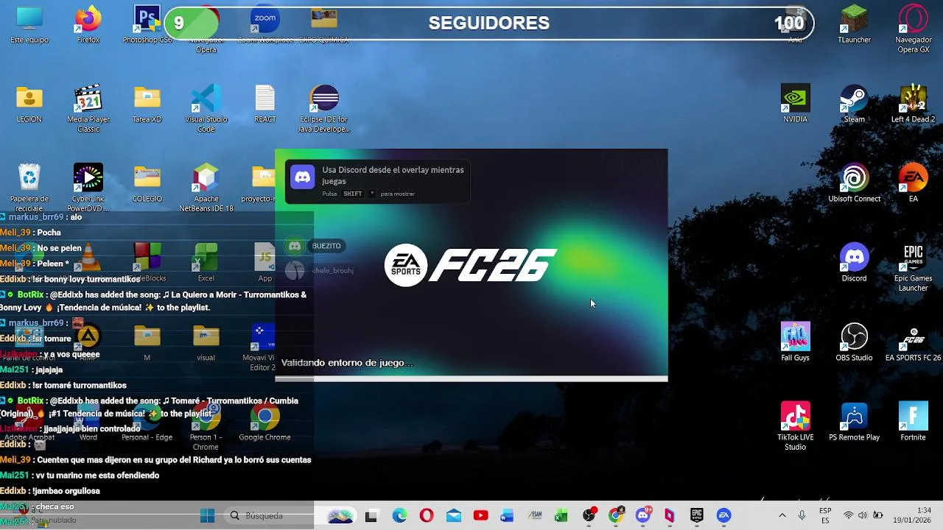Open the Mail app on the taskbar
943x530 pixels.
point(454,516)
